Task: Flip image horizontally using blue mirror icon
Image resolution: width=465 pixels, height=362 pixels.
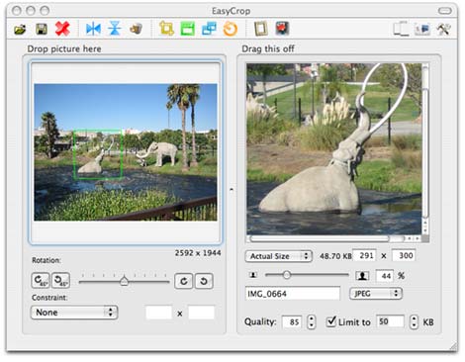Action: pyautogui.click(x=93, y=29)
